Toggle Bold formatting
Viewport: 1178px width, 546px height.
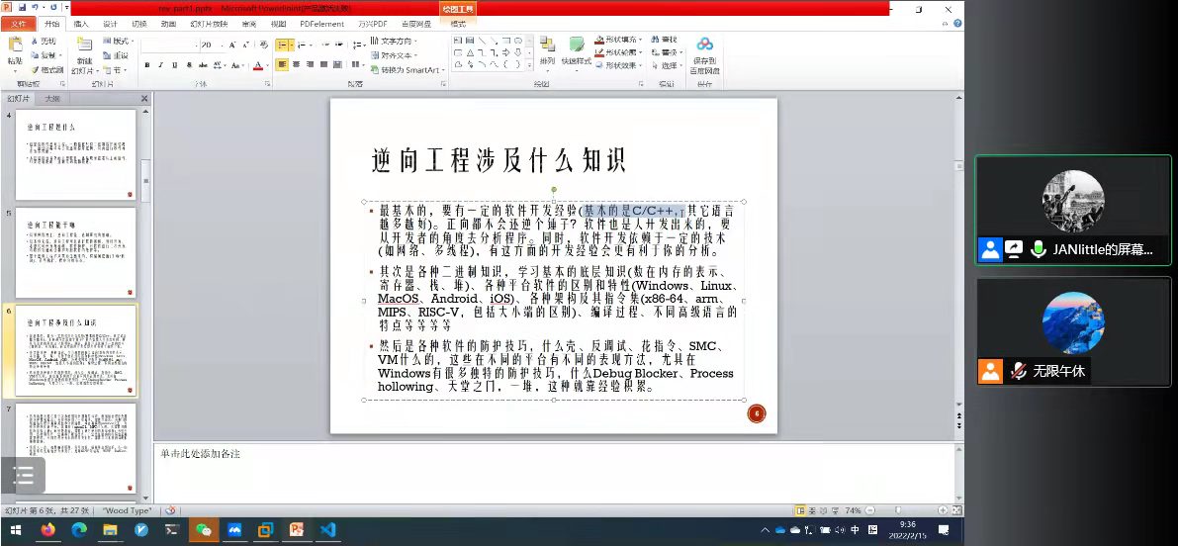(147, 65)
